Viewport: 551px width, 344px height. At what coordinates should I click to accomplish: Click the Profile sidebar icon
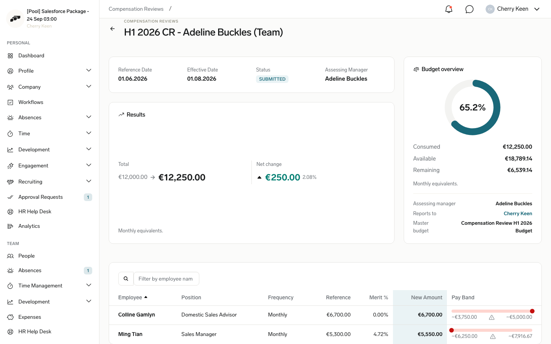coord(10,71)
